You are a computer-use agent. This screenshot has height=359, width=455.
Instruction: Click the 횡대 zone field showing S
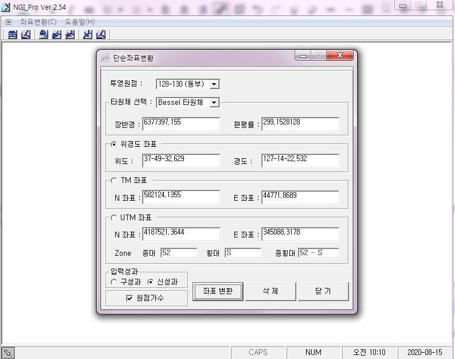tap(243, 253)
